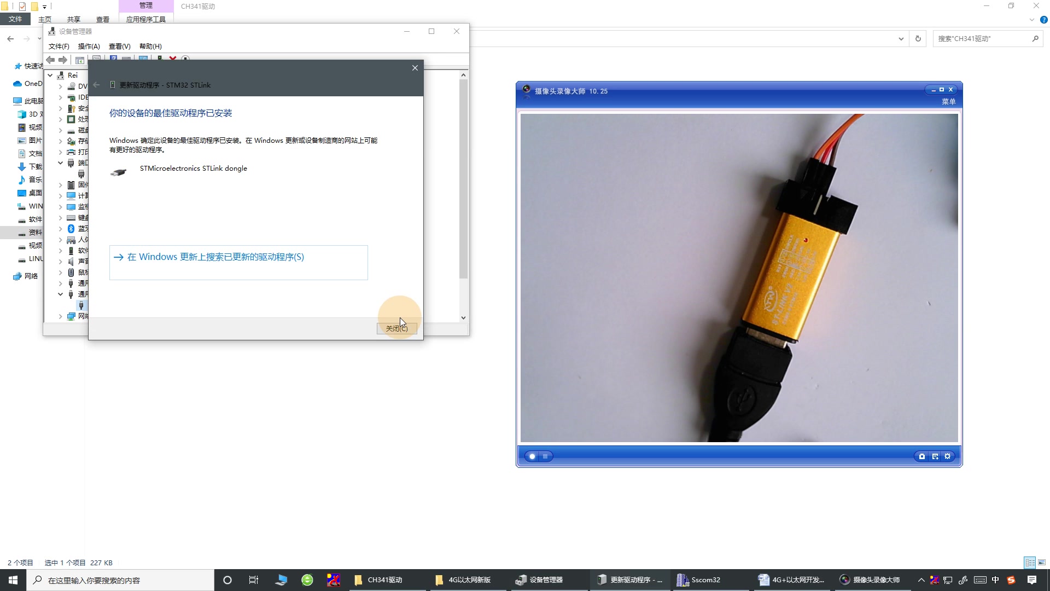This screenshot has width=1050, height=591.
Task: Take a snapshot with the camera icon
Action: [922, 456]
